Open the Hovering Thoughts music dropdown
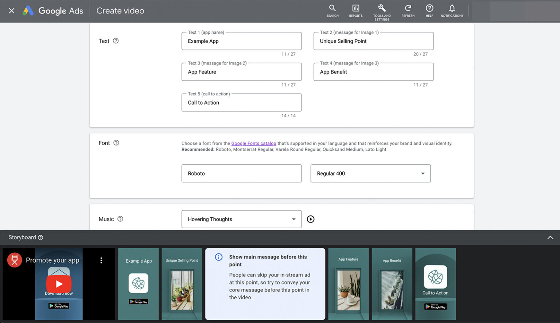 pos(241,219)
